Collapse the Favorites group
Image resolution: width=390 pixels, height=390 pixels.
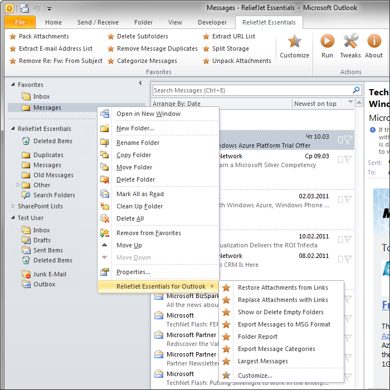pos(13,85)
